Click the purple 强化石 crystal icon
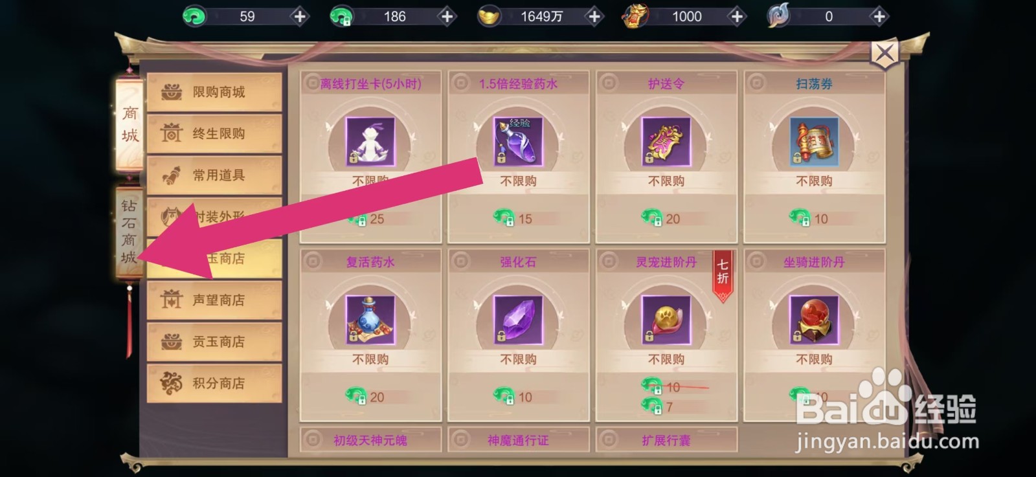1036x477 pixels. [518, 320]
